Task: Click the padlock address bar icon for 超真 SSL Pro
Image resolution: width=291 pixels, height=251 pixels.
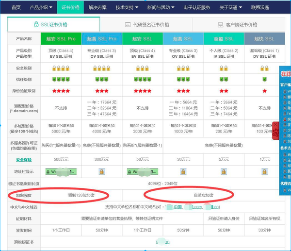Action: pos(102,172)
